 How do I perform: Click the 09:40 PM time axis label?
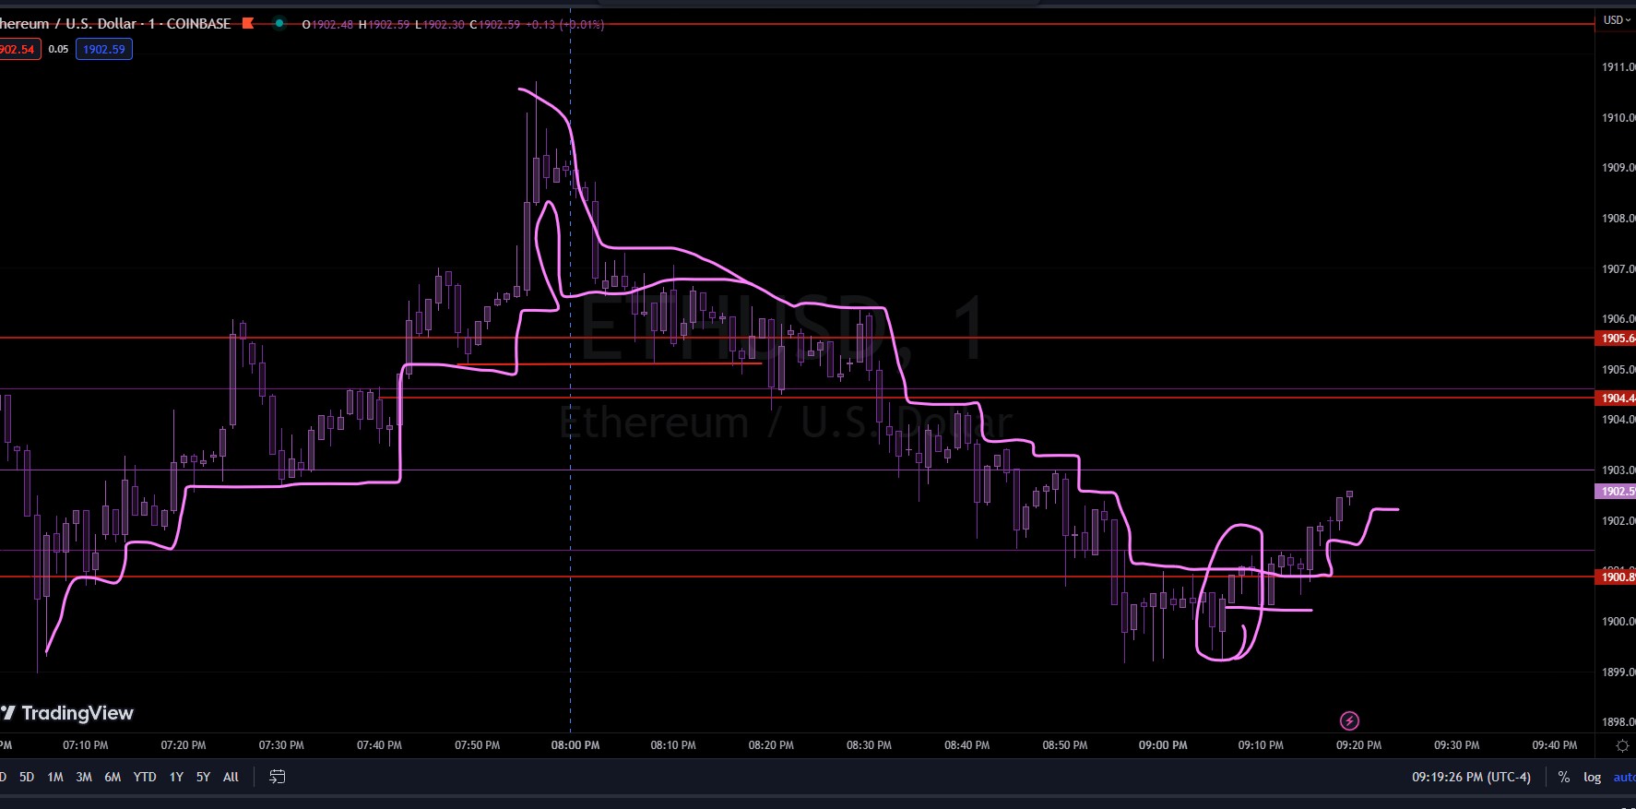tap(1555, 744)
